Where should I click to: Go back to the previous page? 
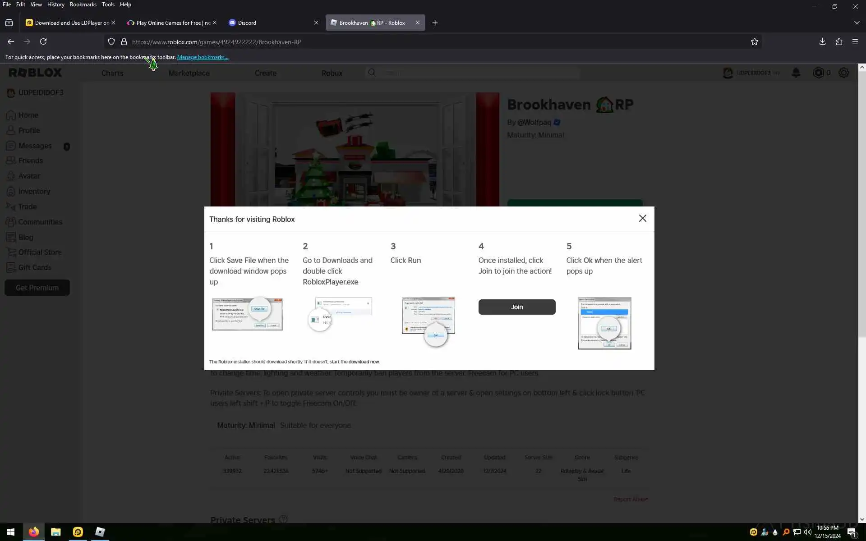point(11,41)
